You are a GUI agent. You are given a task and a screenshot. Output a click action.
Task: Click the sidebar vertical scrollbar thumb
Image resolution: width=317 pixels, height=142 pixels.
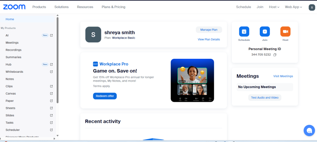click(x=57, y=60)
